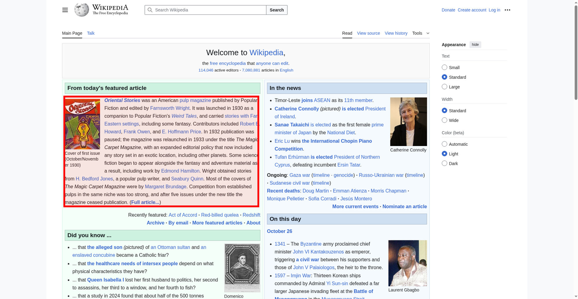Click the Oriental Stories cover thumbnail
This screenshot has width=578, height=299.
(82, 124)
